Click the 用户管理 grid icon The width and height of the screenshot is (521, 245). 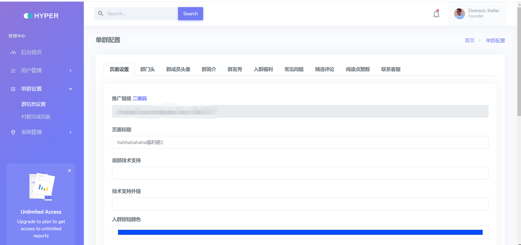click(x=13, y=71)
